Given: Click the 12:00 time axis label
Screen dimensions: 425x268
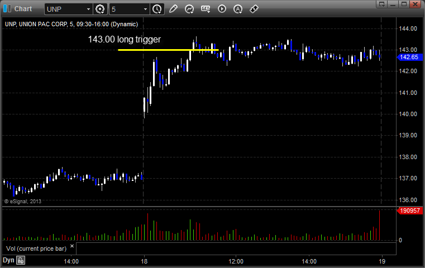Looking at the screenshot, I should [x=236, y=261].
